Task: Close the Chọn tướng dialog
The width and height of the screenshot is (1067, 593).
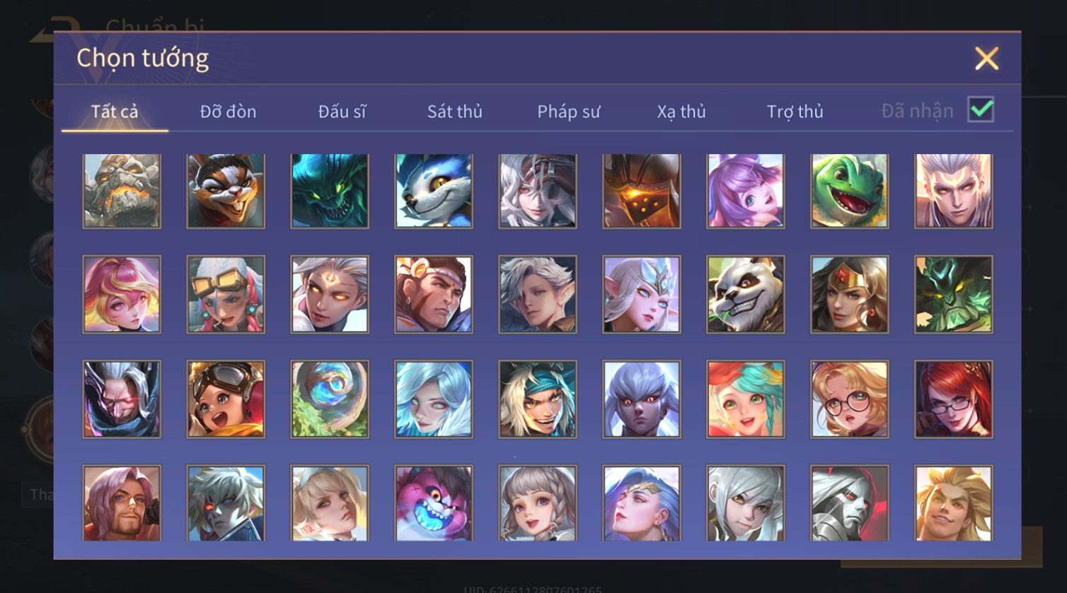Action: point(986,59)
